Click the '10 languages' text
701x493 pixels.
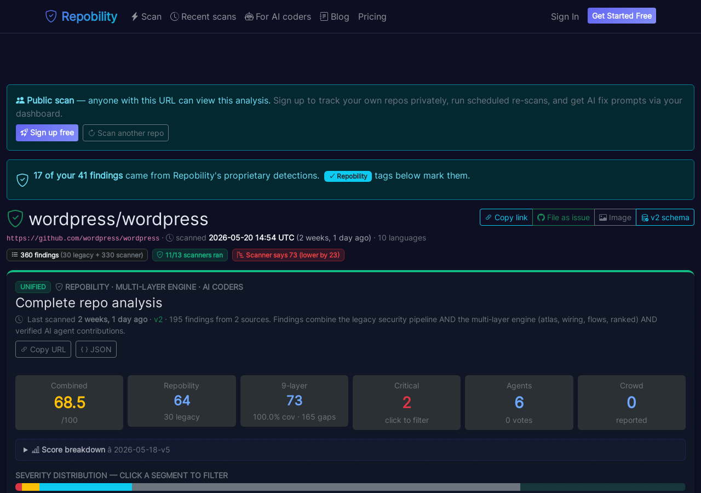coord(402,238)
